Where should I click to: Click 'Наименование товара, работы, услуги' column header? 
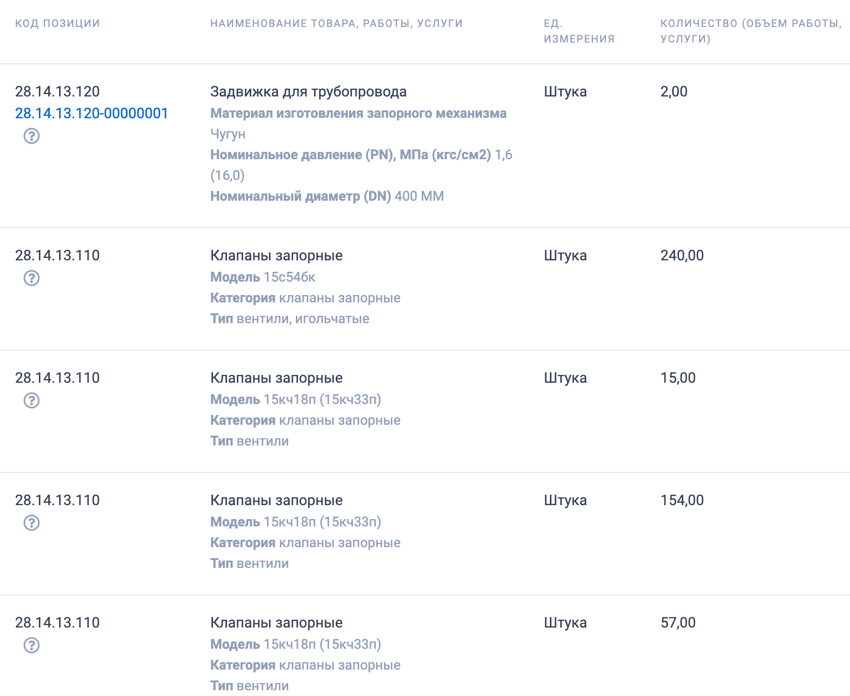tap(336, 23)
